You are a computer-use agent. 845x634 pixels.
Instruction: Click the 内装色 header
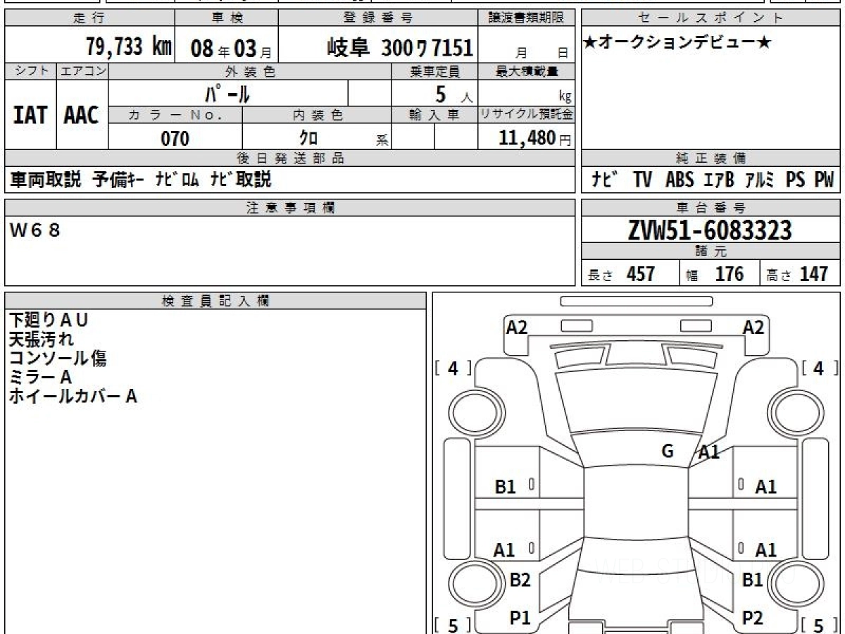click(317, 115)
